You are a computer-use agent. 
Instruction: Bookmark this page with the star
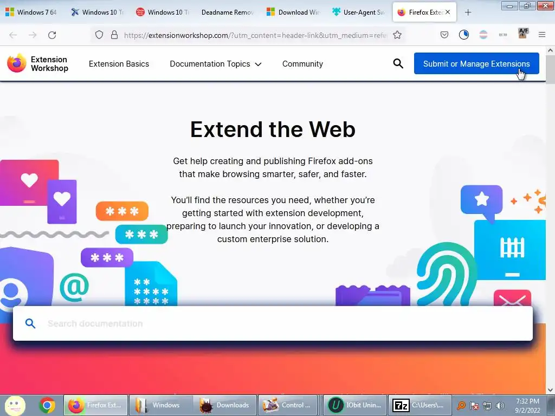[x=397, y=35]
